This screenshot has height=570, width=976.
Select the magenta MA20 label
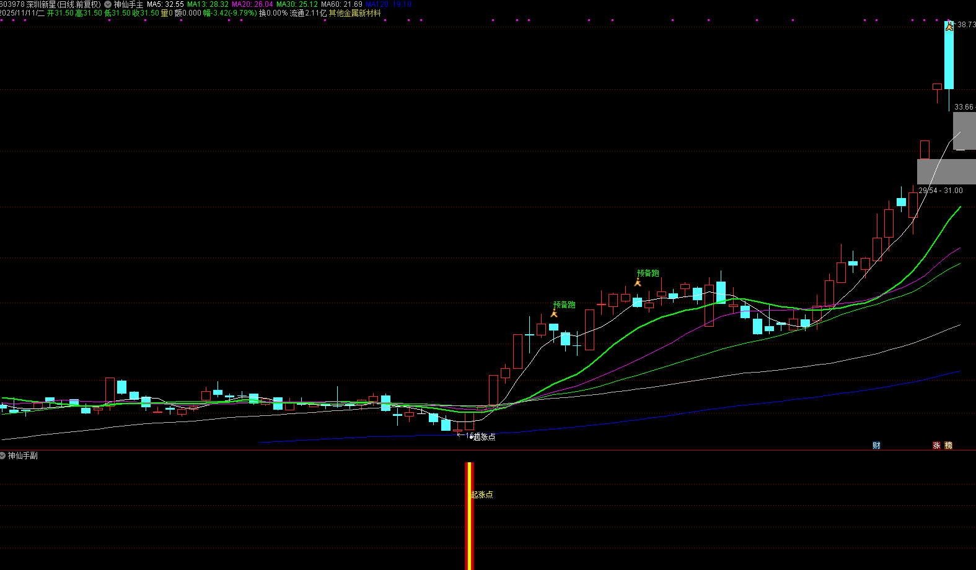click(x=252, y=4)
